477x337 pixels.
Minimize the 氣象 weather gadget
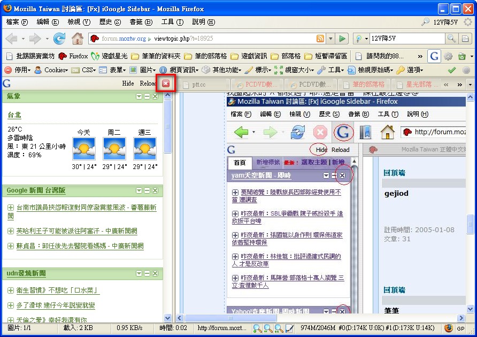coord(147,96)
